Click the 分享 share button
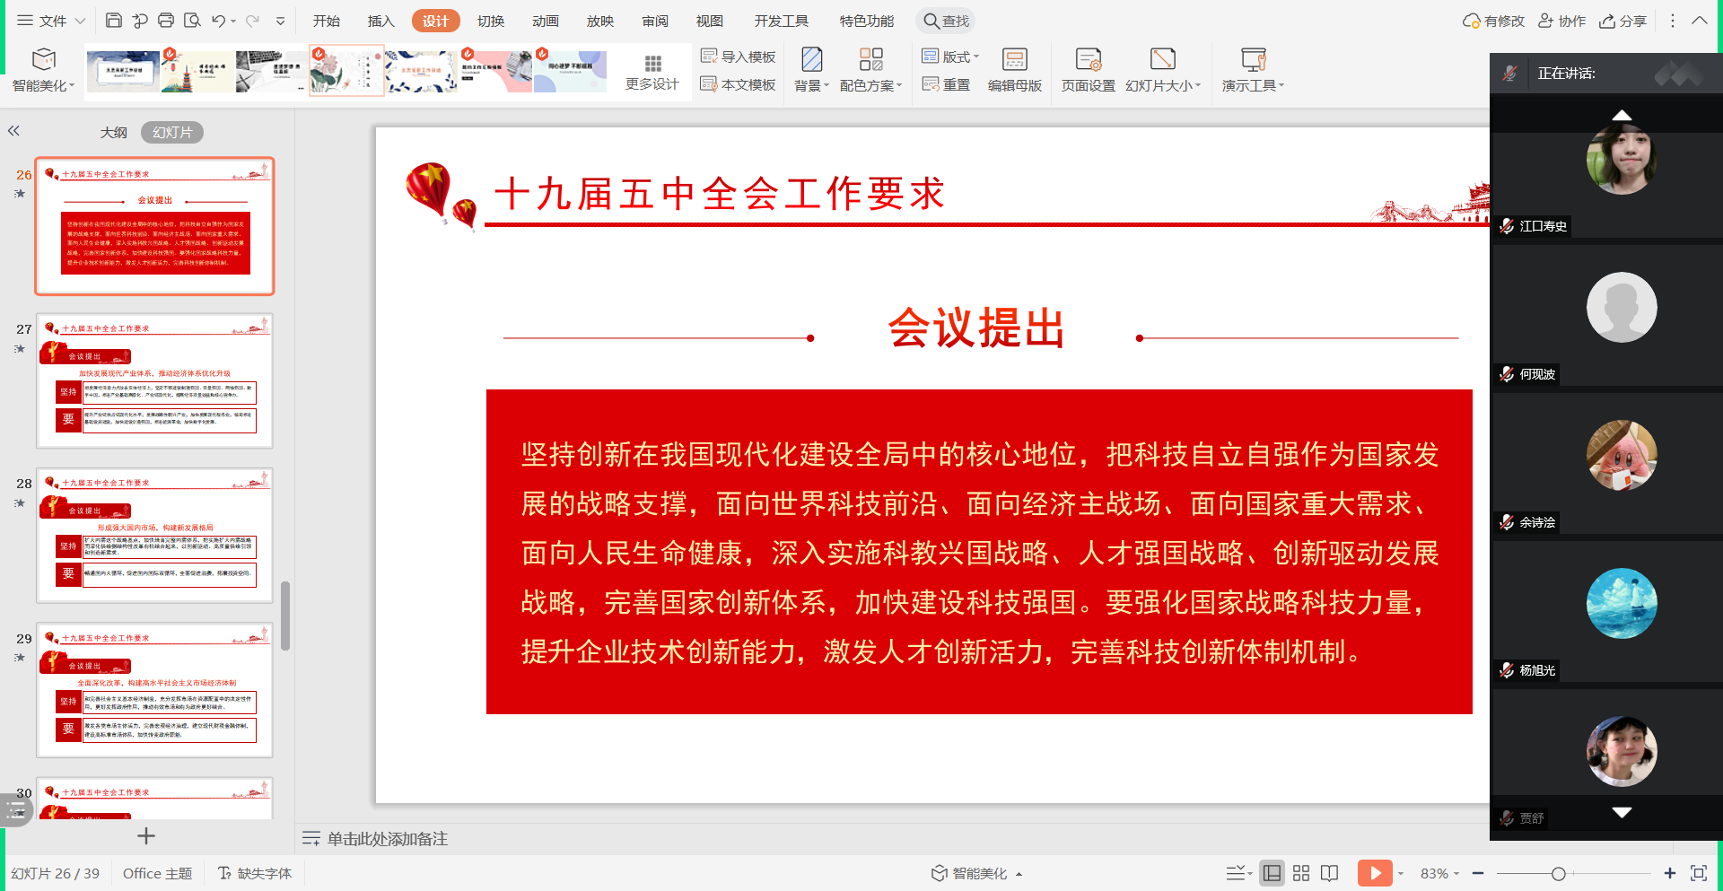This screenshot has width=1723, height=891. point(1622,21)
